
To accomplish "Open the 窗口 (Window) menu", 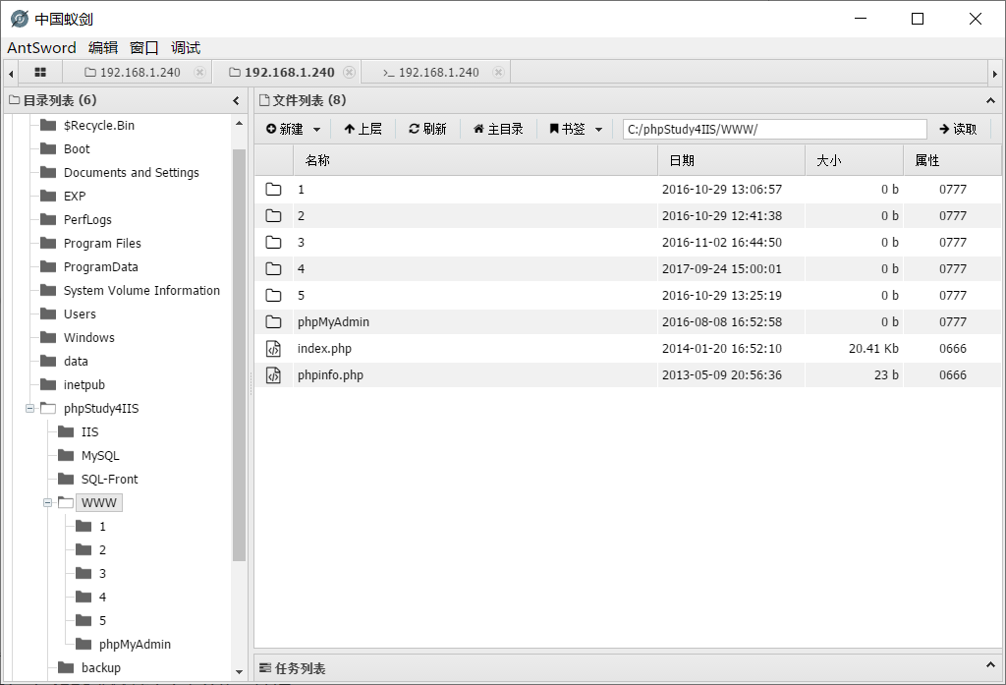I will (144, 48).
